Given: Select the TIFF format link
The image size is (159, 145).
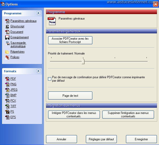Looking at the screenshot, I should click(13, 106).
